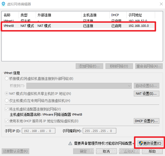
Task: Click 还原默认设置(R) button
Action: 15,151
